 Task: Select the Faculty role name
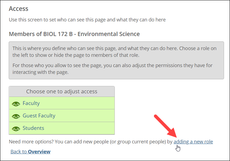(31, 103)
